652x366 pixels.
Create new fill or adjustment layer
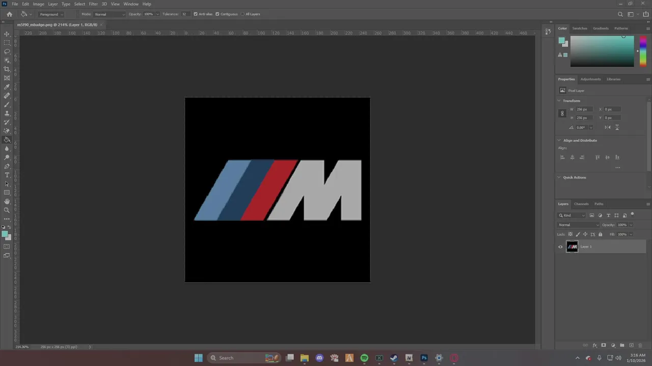[613, 346]
